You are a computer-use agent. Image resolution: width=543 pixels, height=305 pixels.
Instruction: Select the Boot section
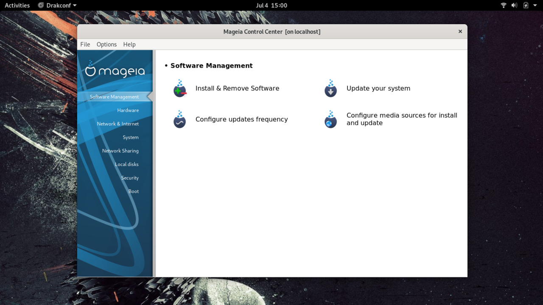(x=134, y=191)
